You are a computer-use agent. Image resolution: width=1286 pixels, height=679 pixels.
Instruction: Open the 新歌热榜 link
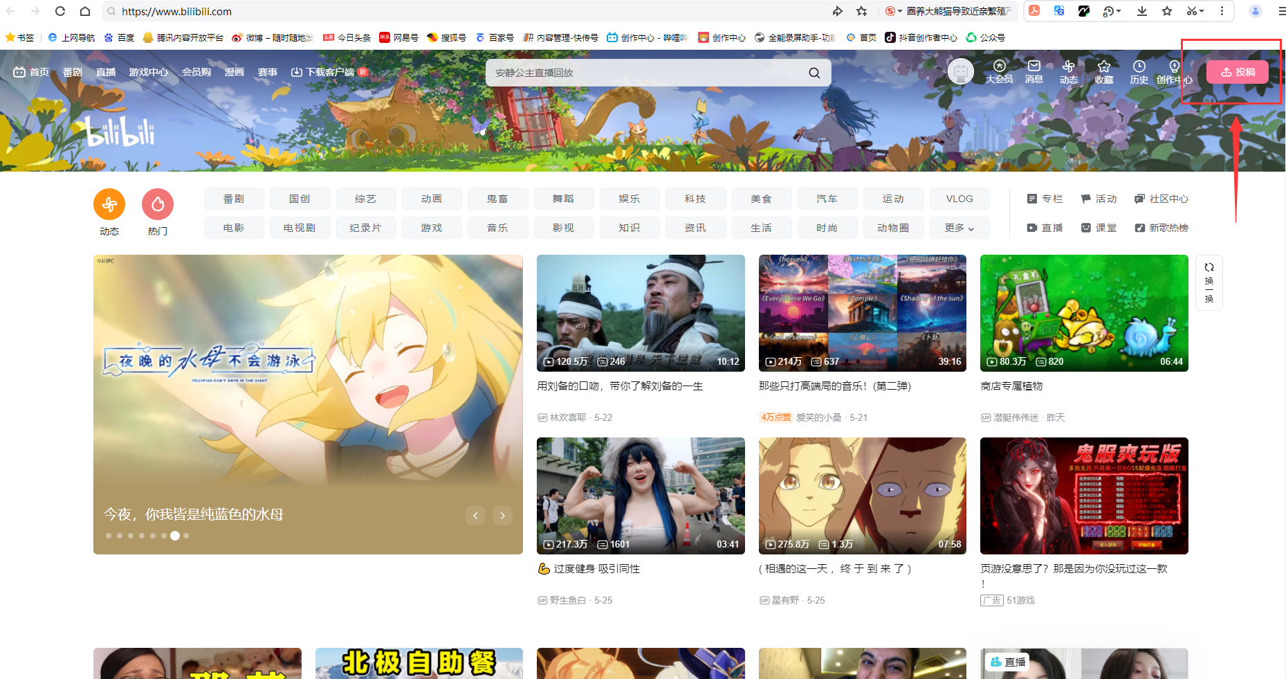[1161, 228]
